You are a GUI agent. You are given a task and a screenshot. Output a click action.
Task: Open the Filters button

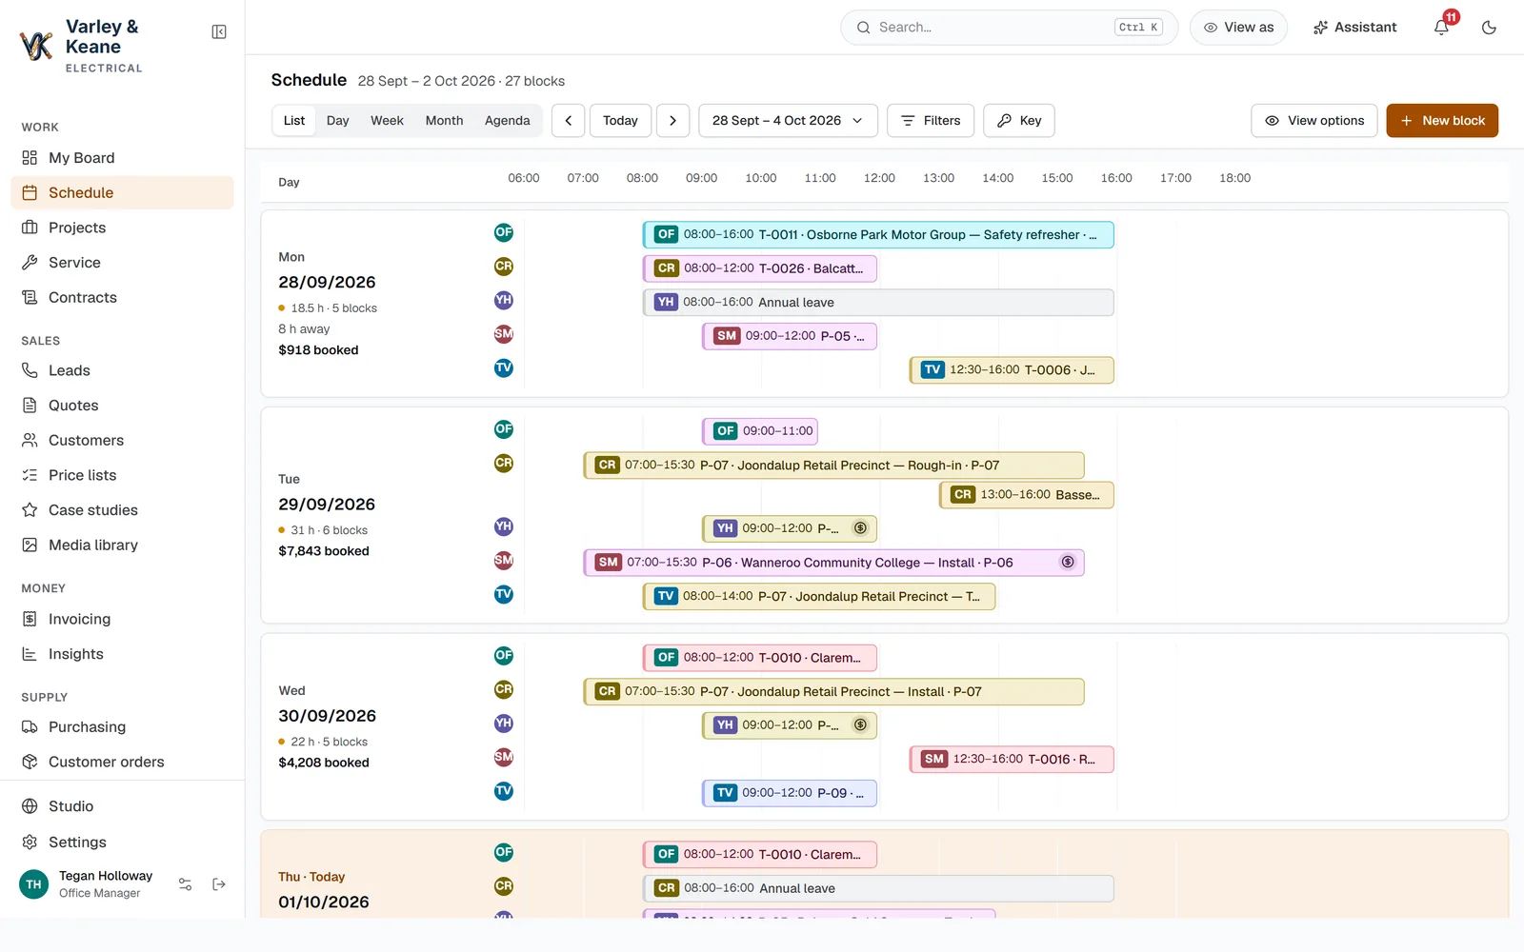click(x=931, y=121)
